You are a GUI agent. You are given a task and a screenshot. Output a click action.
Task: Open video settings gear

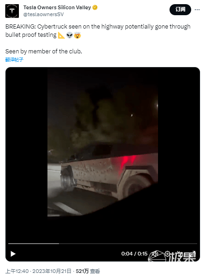click(x=167, y=254)
